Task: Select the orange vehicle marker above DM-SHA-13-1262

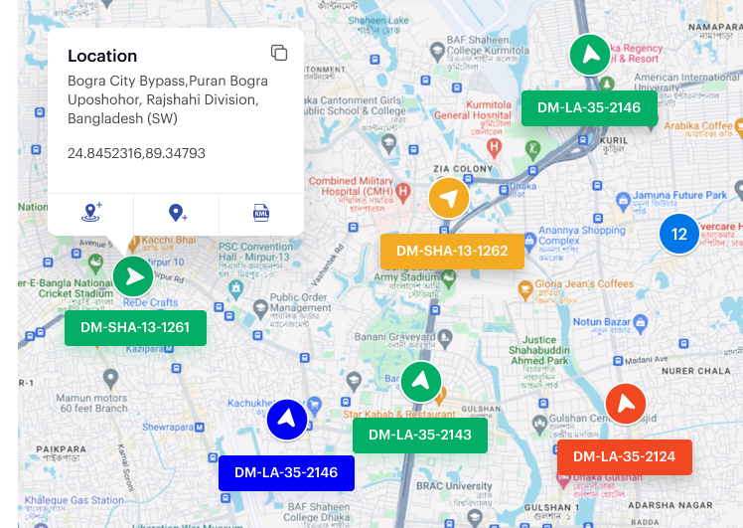Action: point(449,198)
